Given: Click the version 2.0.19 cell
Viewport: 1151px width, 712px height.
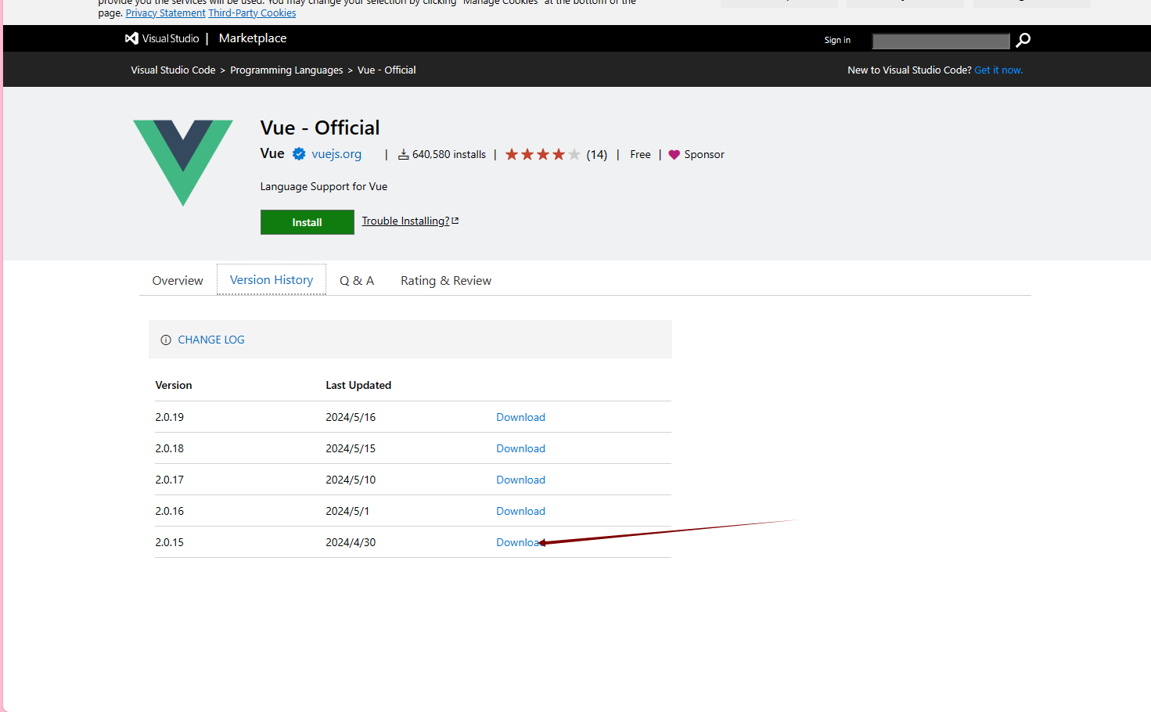Looking at the screenshot, I should (x=170, y=417).
